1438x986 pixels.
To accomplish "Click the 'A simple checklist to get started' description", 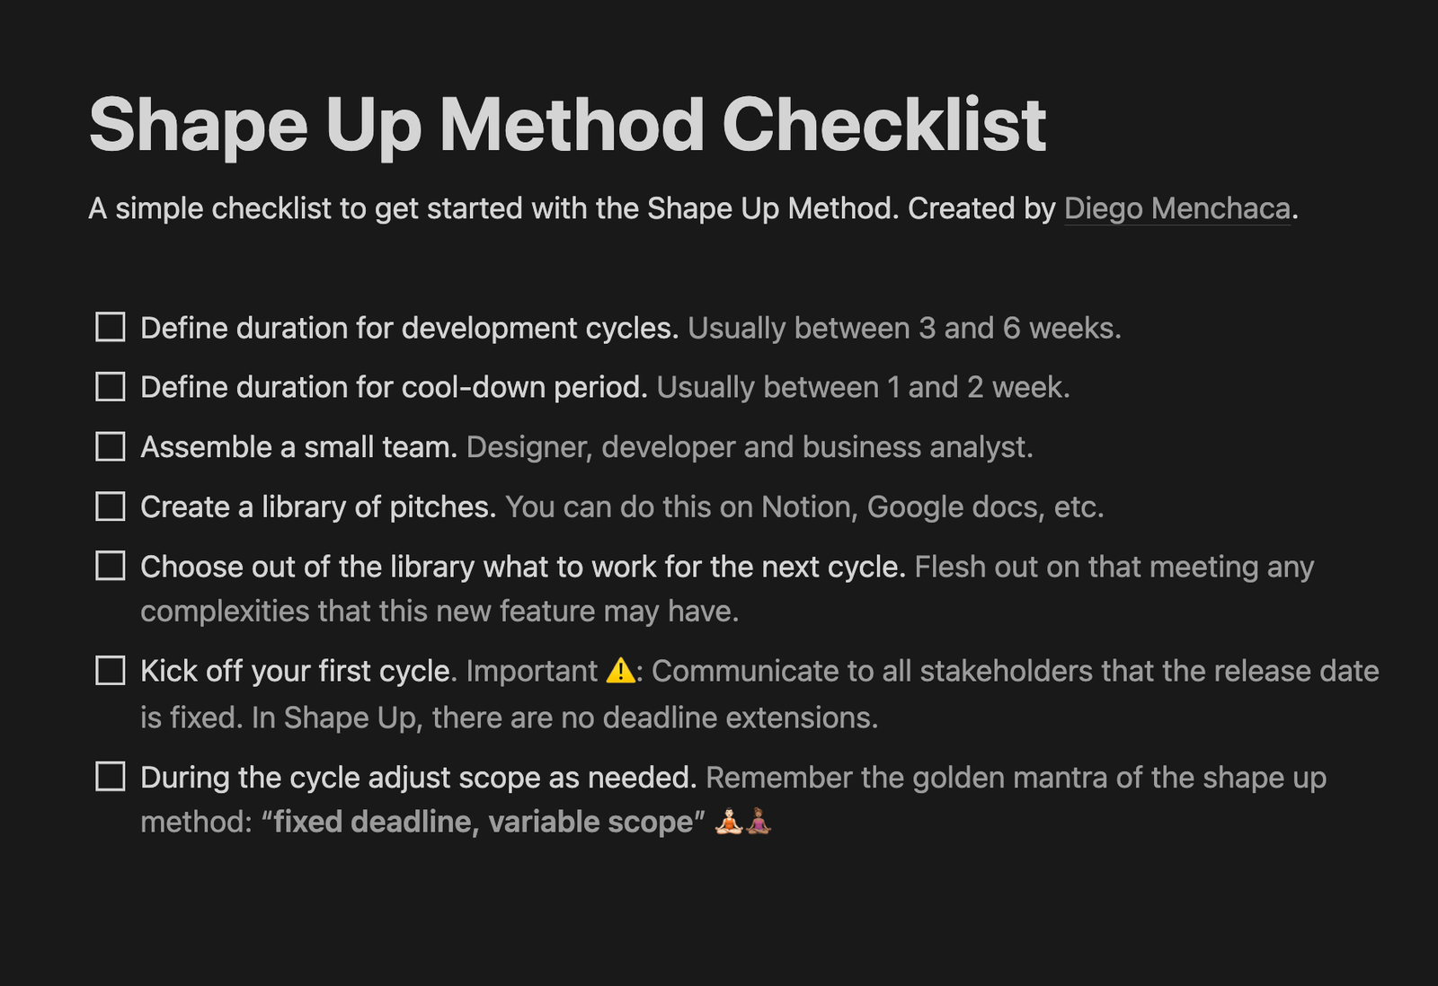I will pyautogui.click(x=693, y=208).
